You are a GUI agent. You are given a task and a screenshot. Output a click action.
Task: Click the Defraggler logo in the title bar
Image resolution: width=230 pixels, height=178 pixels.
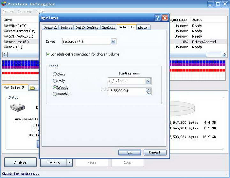(4, 4)
